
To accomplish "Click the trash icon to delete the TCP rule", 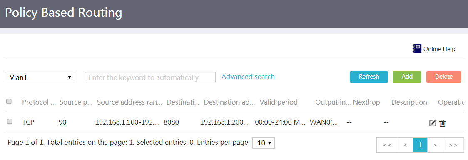I will (x=442, y=122).
